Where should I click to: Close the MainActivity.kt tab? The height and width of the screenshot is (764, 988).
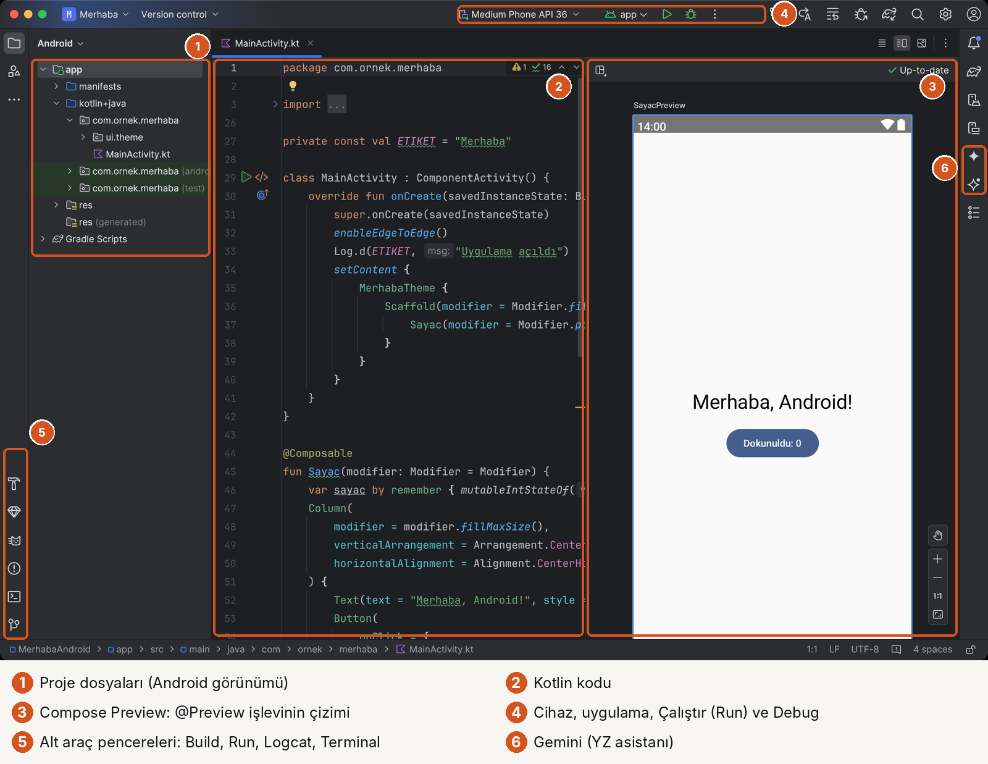pyautogui.click(x=311, y=43)
